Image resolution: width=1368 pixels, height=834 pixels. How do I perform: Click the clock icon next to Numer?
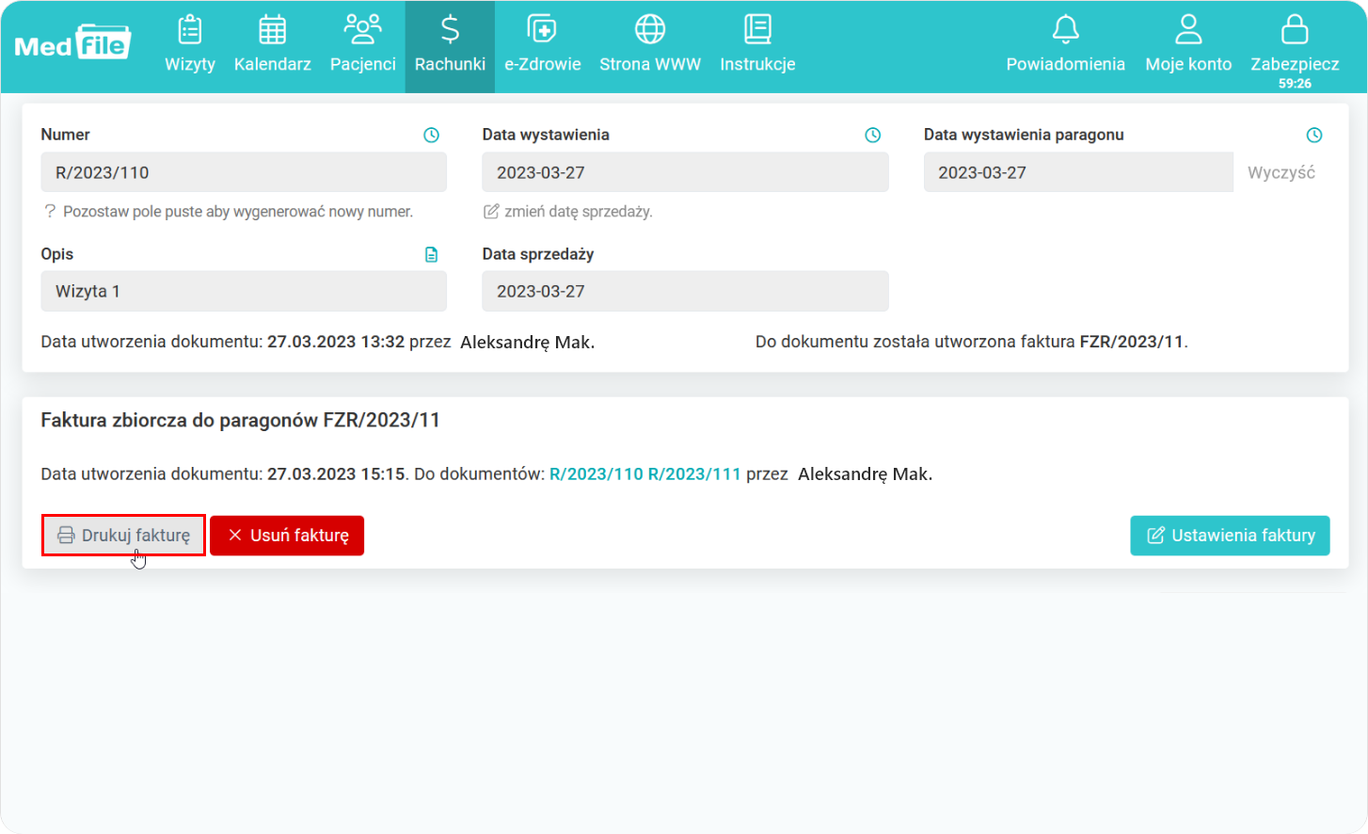click(431, 136)
